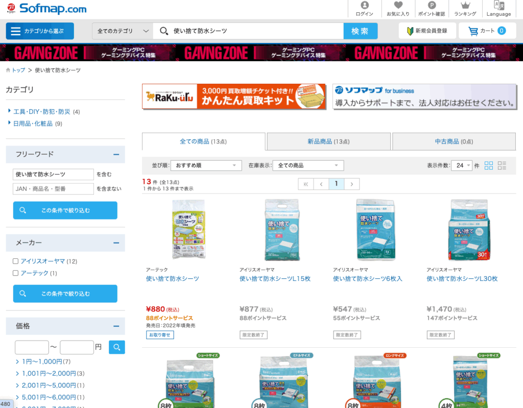Select the 中古商品 (0点) tab
The image size is (523, 408).
tap(454, 141)
